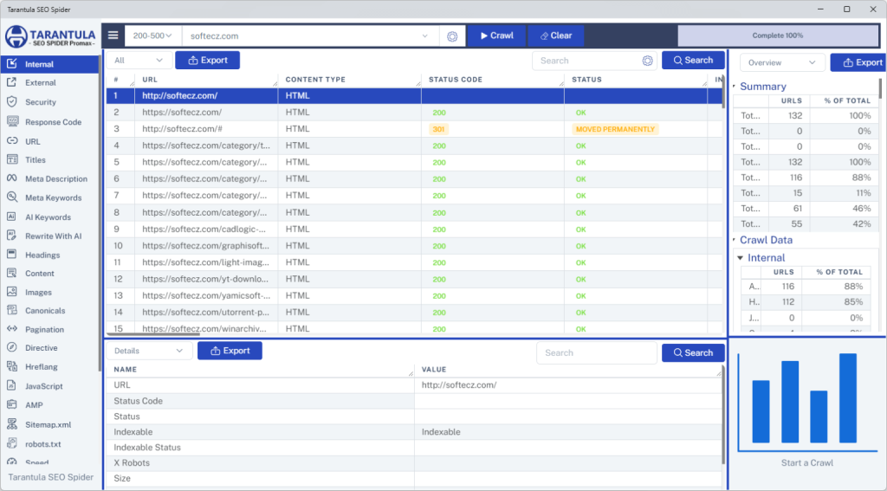The width and height of the screenshot is (887, 491).
Task: Click the AI Keywords icon
Action: pos(12,216)
